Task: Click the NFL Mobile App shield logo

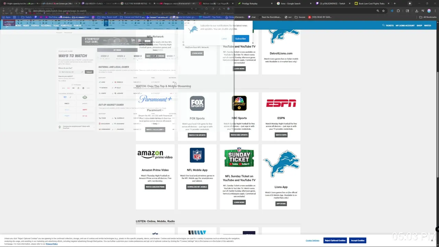Action: 197,155
